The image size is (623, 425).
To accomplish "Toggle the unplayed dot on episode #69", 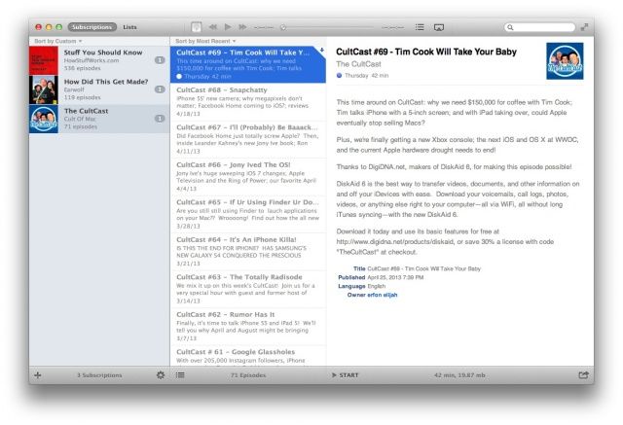I will (x=179, y=76).
